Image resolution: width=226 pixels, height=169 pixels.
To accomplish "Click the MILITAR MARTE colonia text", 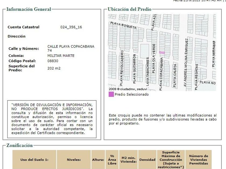I will 61,56.
